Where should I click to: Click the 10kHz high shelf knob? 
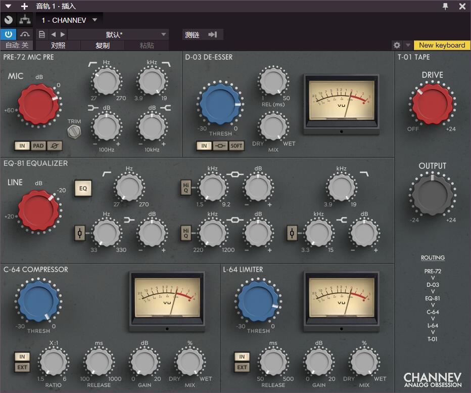pyautogui.click(x=152, y=127)
